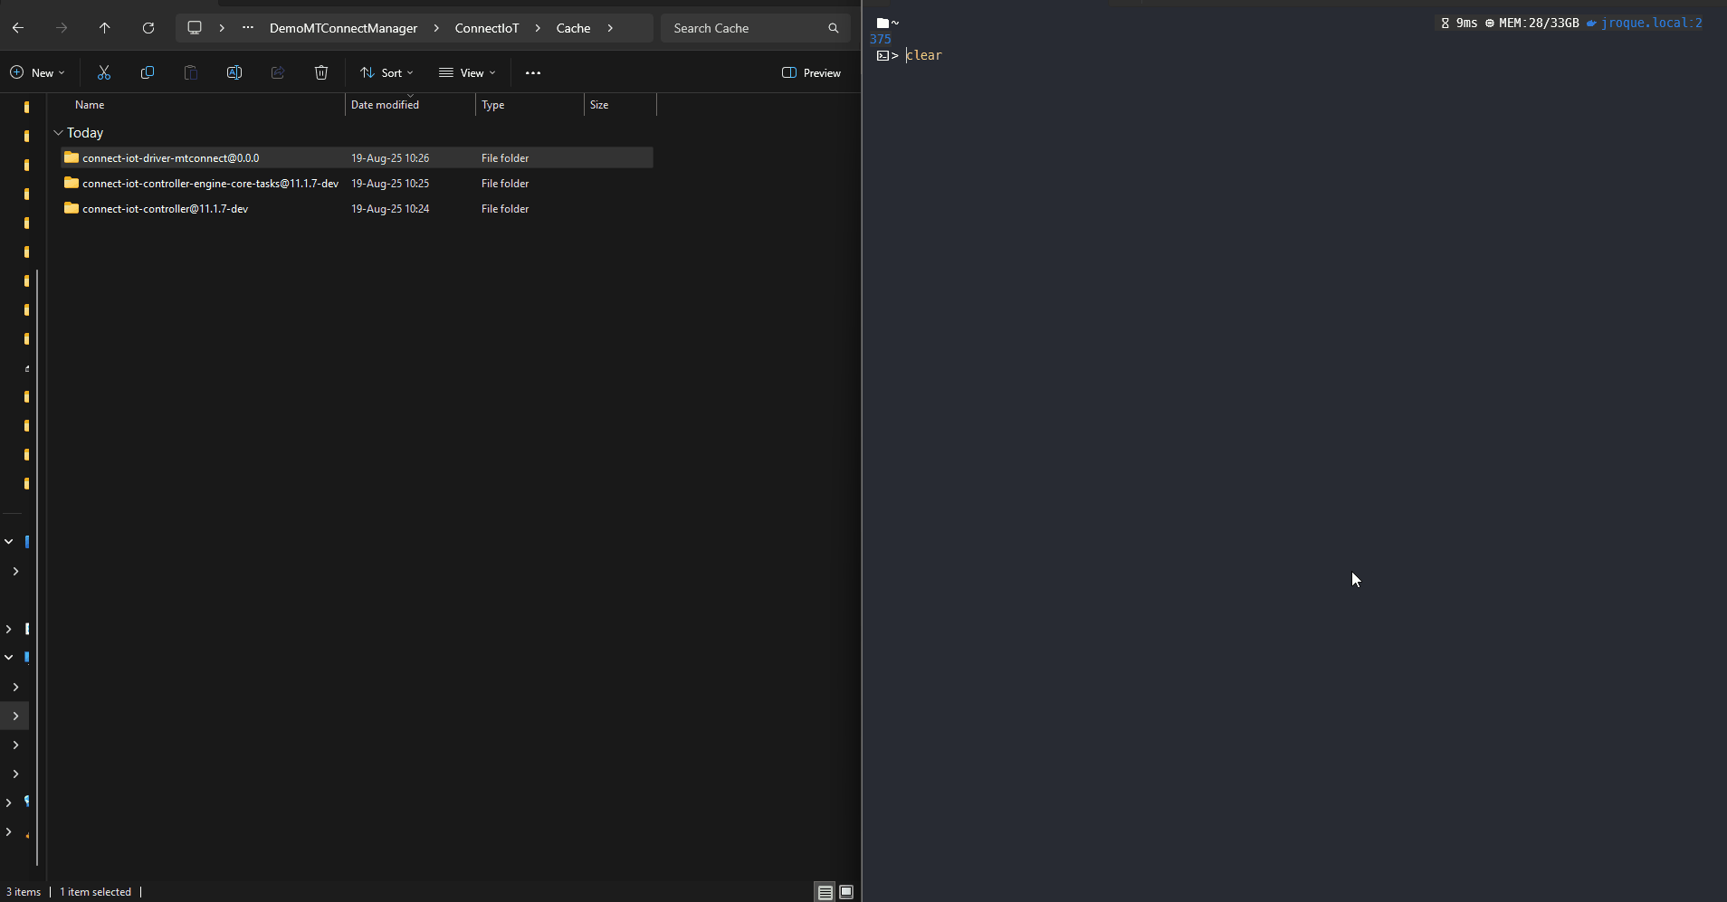This screenshot has height=902, width=1727.
Task: Open the New dropdown menu
Action: pyautogui.click(x=37, y=72)
